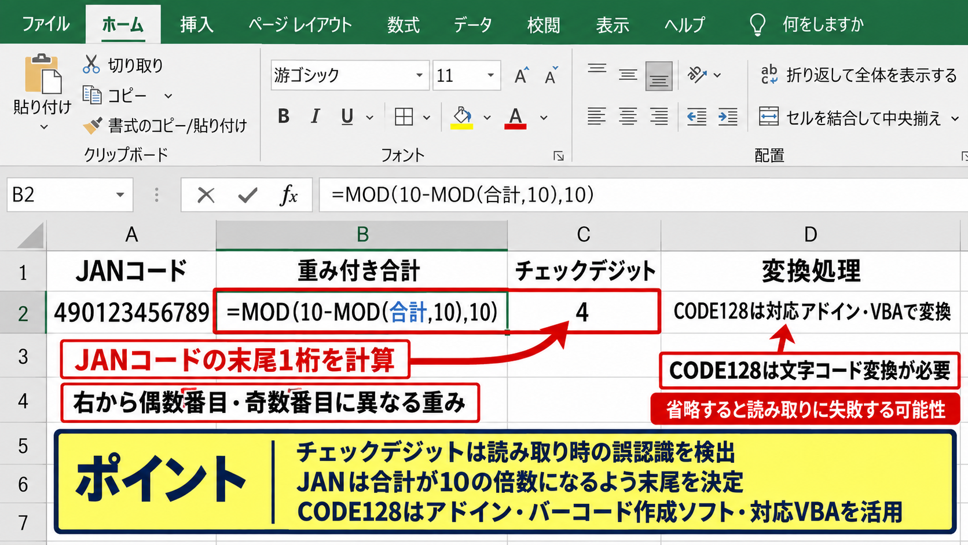968x545 pixels.
Task: Click the lightbulb tell-me icon
Action: pos(757,24)
